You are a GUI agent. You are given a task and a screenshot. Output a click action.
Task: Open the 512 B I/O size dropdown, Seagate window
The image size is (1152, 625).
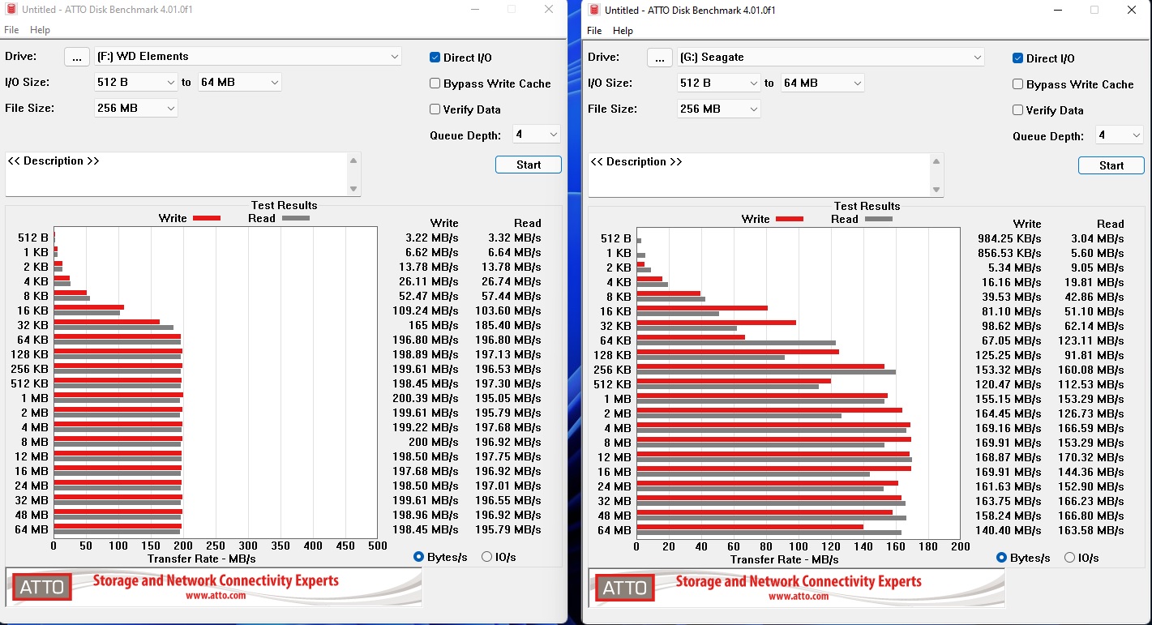pyautogui.click(x=718, y=83)
